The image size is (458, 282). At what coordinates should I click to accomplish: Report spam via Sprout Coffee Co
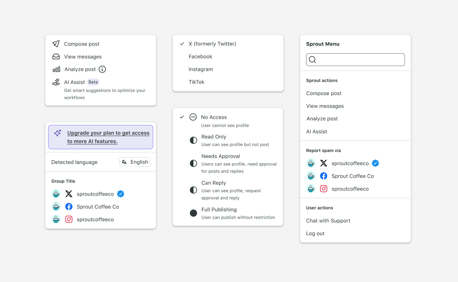[x=355, y=176]
